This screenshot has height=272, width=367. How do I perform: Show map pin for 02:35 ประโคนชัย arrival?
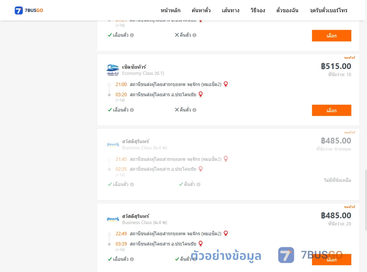[200, 169]
